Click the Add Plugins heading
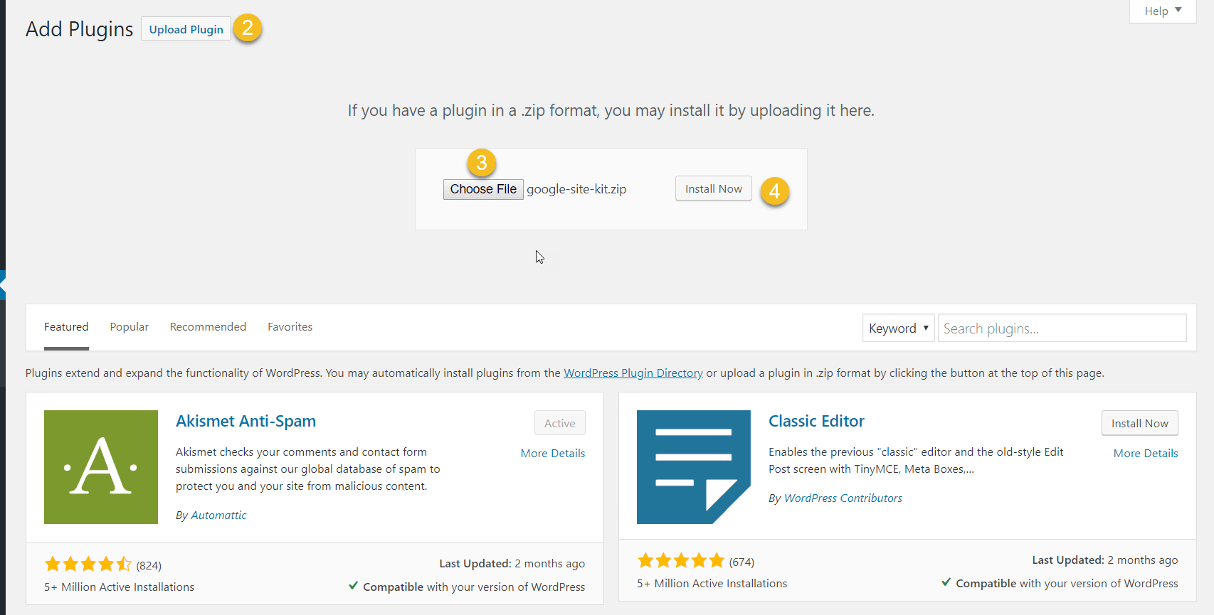Image resolution: width=1214 pixels, height=615 pixels. click(x=79, y=29)
